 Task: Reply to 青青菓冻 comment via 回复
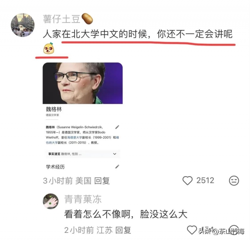tap(123, 230)
